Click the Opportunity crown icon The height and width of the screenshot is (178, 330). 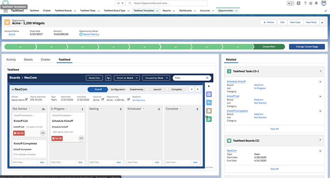(7, 22)
